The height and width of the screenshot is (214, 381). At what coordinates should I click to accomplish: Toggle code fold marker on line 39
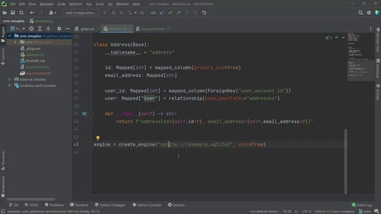pos(92,114)
